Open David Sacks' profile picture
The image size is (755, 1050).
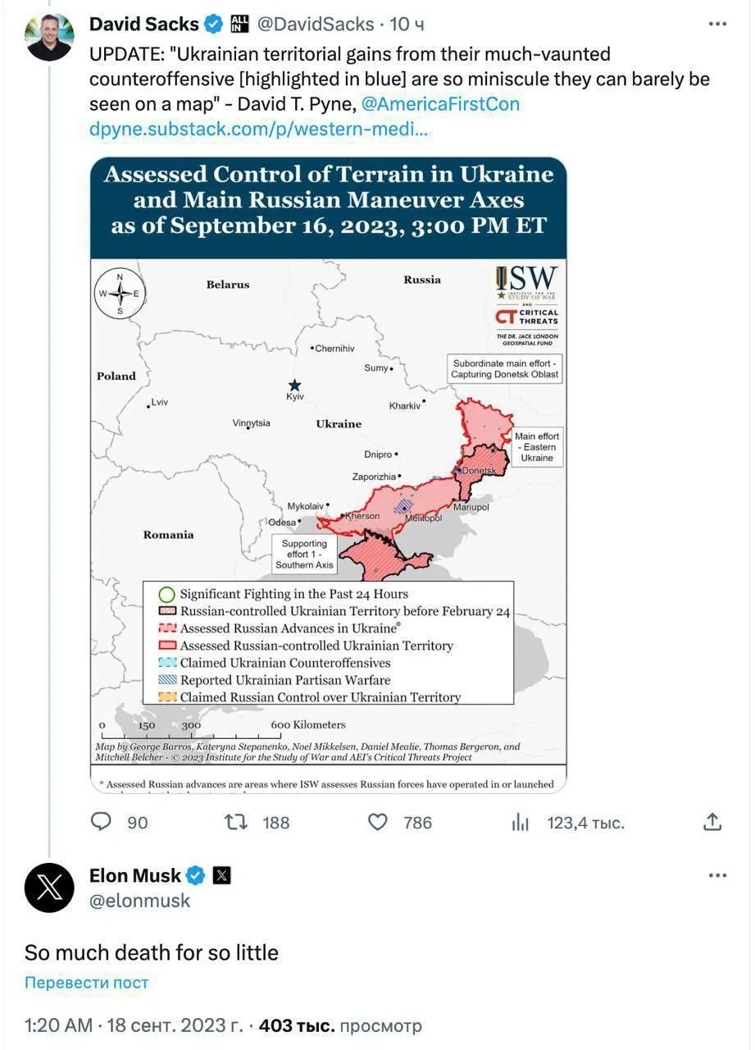click(49, 37)
